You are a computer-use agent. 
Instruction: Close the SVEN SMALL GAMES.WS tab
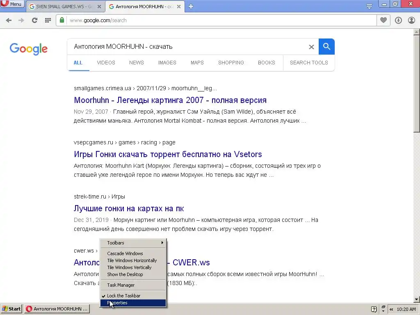click(99, 7)
